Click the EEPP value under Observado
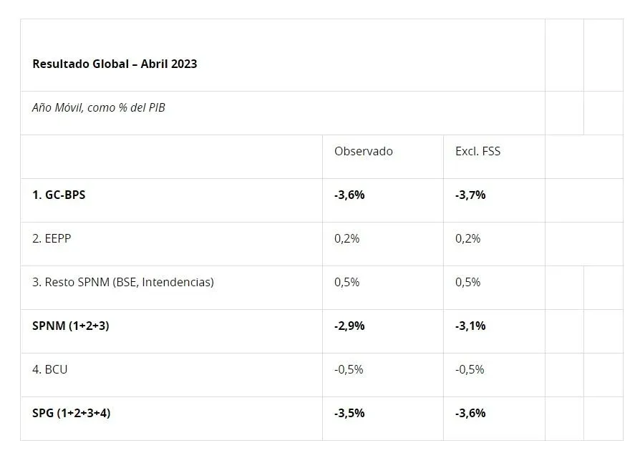 [347, 238]
